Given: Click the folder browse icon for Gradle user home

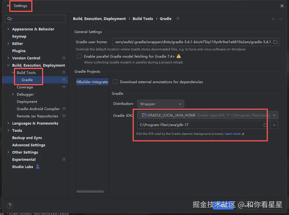Looking at the screenshot, I should click(275, 42).
